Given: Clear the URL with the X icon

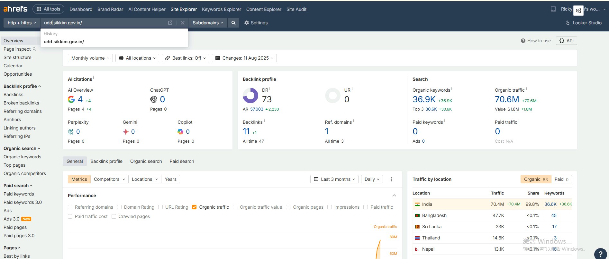Looking at the screenshot, I should point(182,23).
